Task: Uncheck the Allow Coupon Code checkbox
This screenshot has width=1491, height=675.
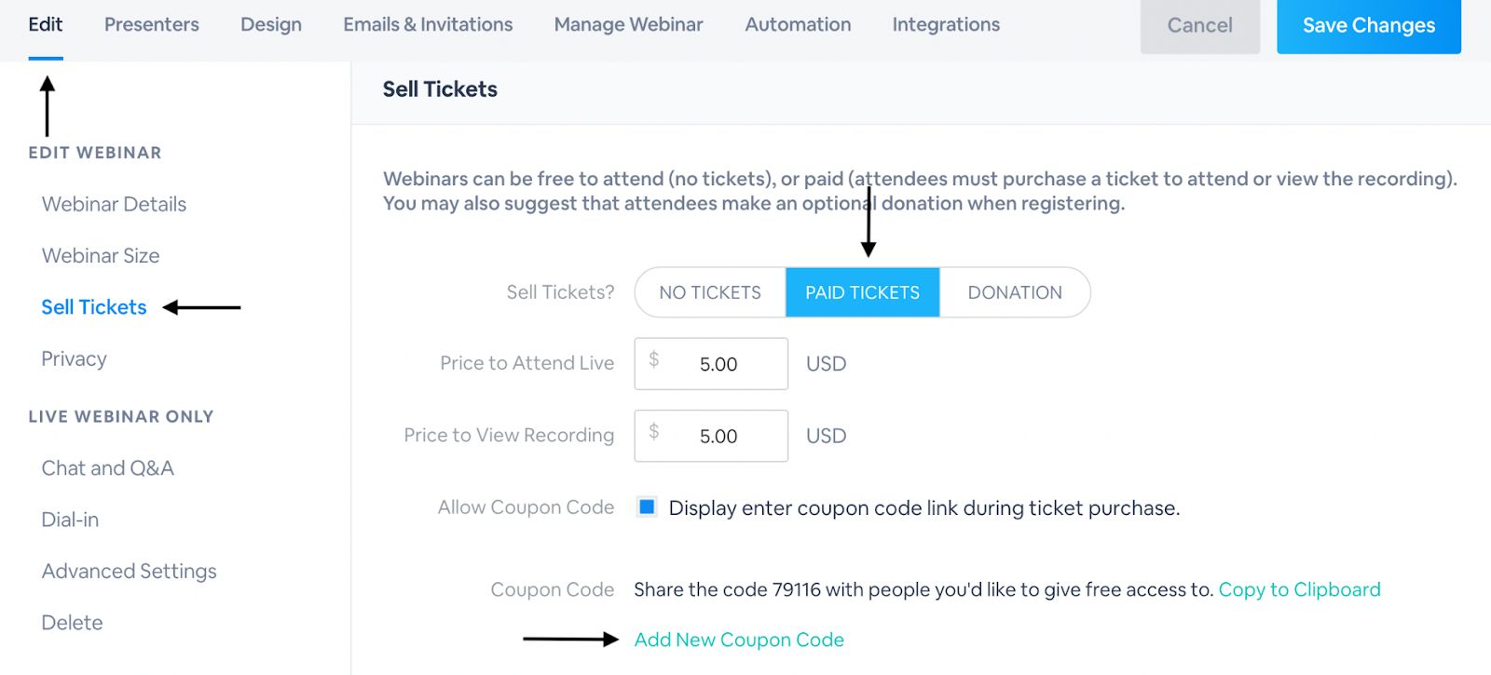Action: coord(647,507)
